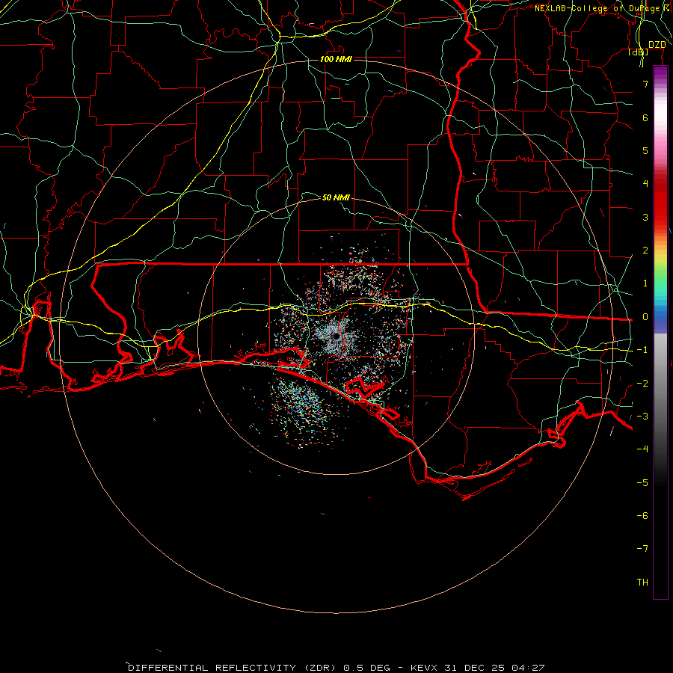673x673 pixels.
Task: Click the -4 value on the scale
Action: (x=642, y=449)
